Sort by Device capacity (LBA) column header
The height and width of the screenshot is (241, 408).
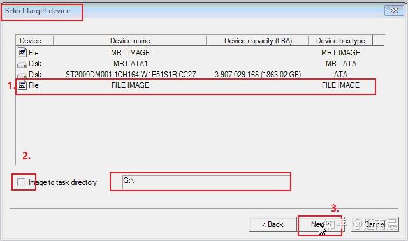tap(258, 41)
